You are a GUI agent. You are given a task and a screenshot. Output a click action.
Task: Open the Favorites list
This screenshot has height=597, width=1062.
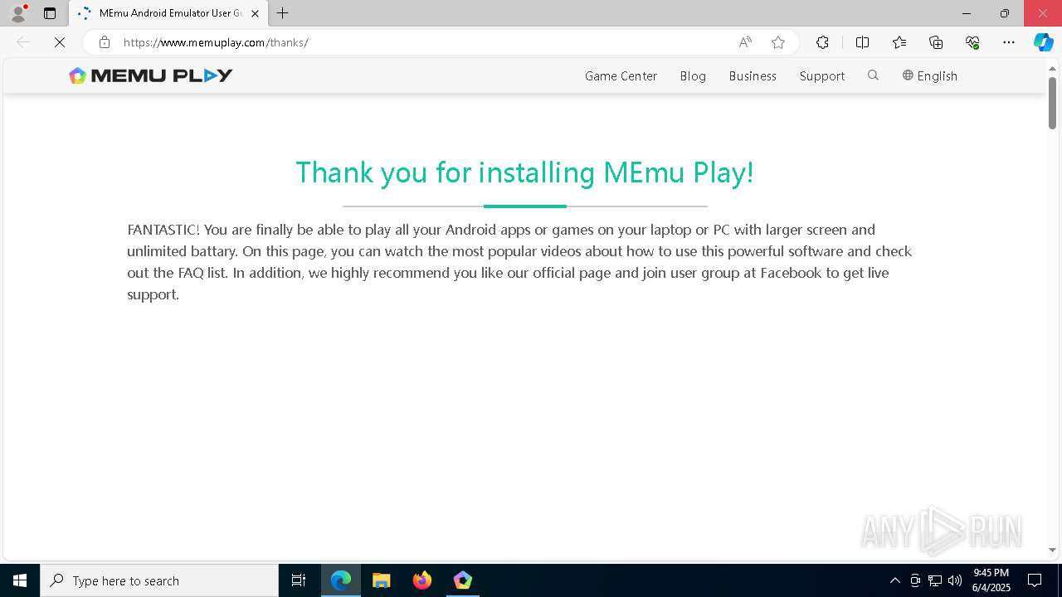tap(899, 42)
